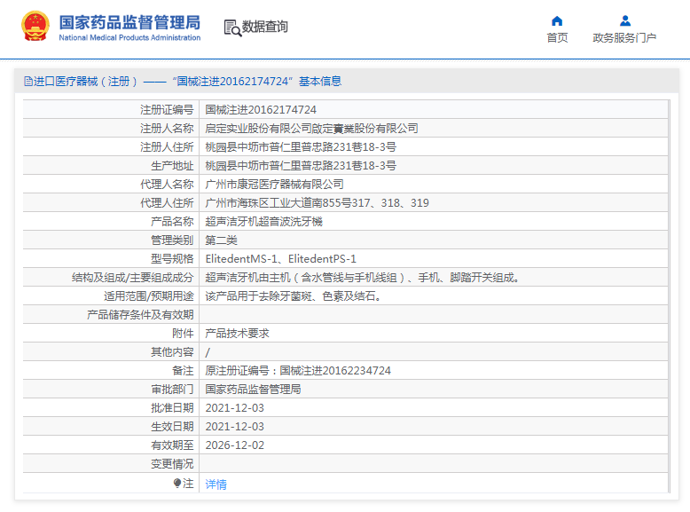Click the slash value in 其他内容 row
The height and width of the screenshot is (512, 690).
[x=208, y=352]
